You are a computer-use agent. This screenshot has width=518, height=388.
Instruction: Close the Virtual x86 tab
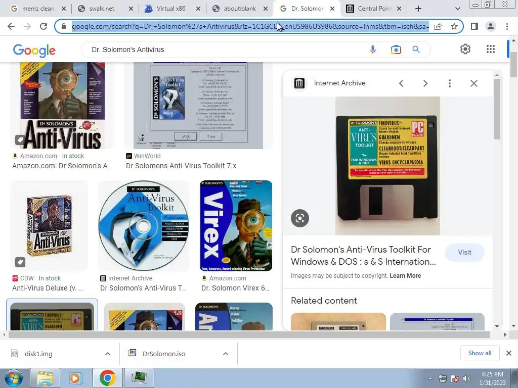click(198, 9)
